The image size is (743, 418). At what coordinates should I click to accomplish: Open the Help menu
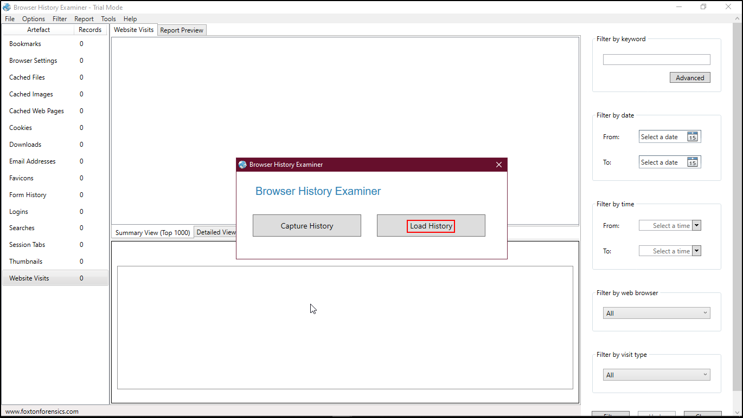[x=130, y=19]
